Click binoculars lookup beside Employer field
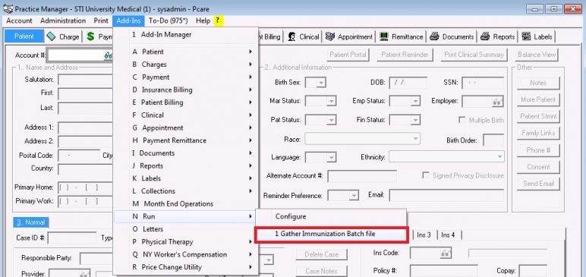 pyautogui.click(x=497, y=101)
